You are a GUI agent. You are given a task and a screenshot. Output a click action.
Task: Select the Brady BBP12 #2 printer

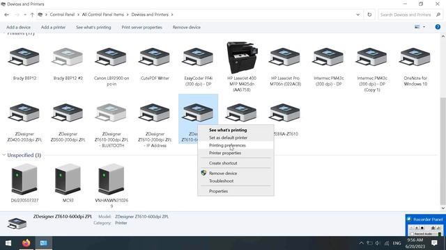pyautogui.click(x=68, y=64)
